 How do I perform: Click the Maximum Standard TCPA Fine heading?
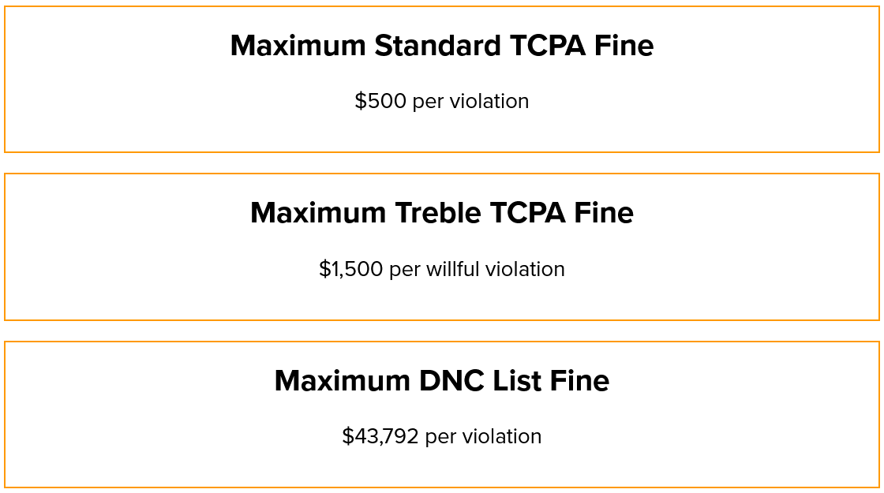(x=441, y=45)
